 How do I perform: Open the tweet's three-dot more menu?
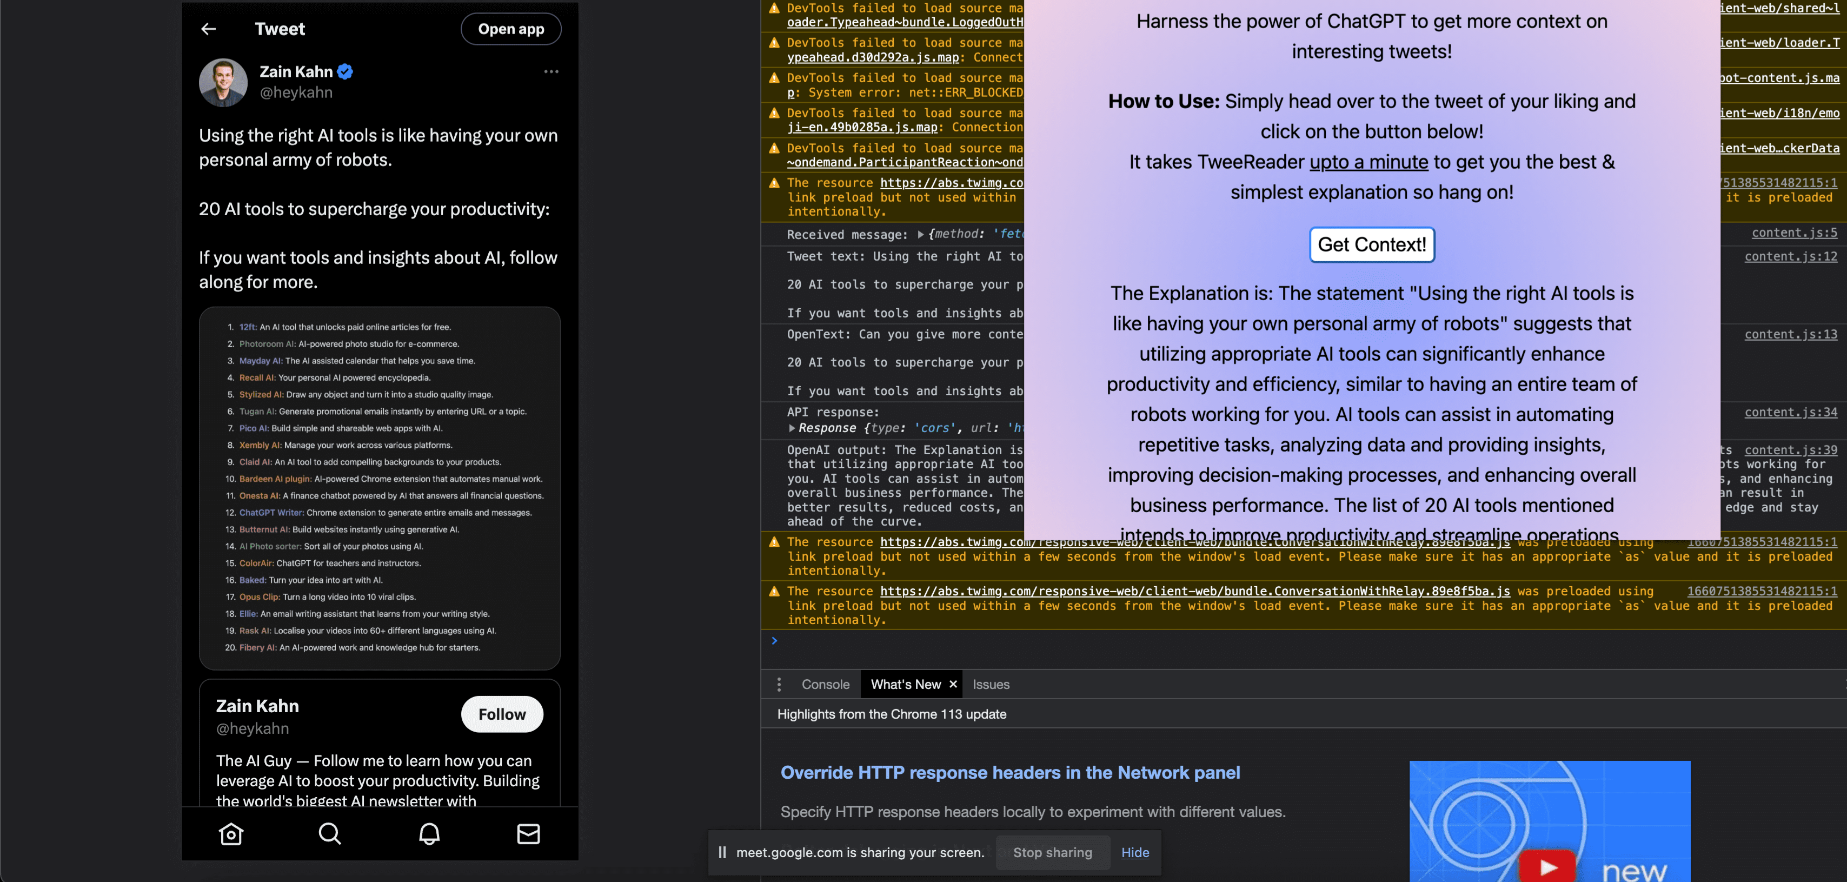(x=550, y=72)
